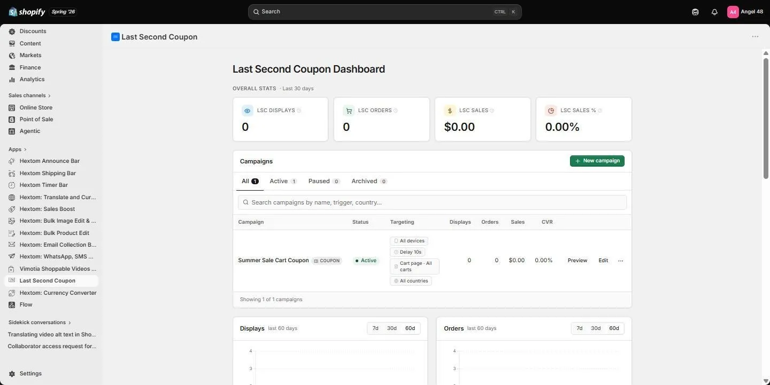
Task: Select 30d range on Orders chart
Action: (596, 328)
